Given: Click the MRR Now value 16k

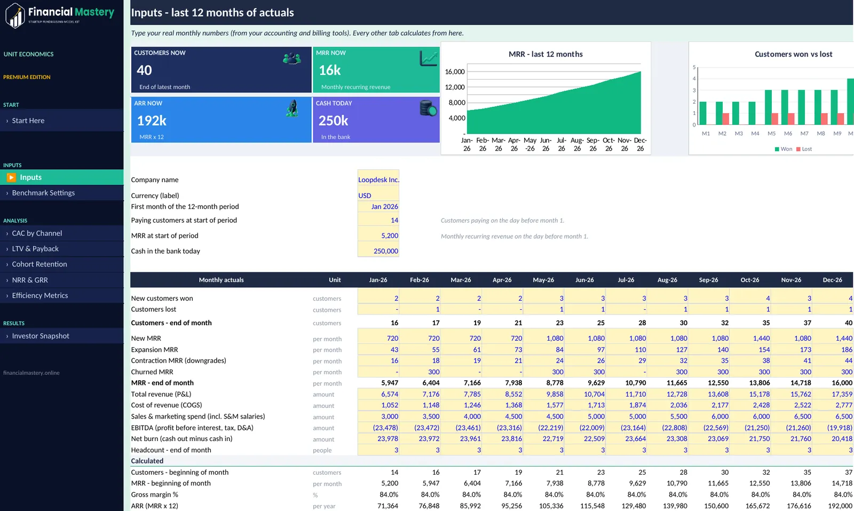Looking at the screenshot, I should (330, 70).
